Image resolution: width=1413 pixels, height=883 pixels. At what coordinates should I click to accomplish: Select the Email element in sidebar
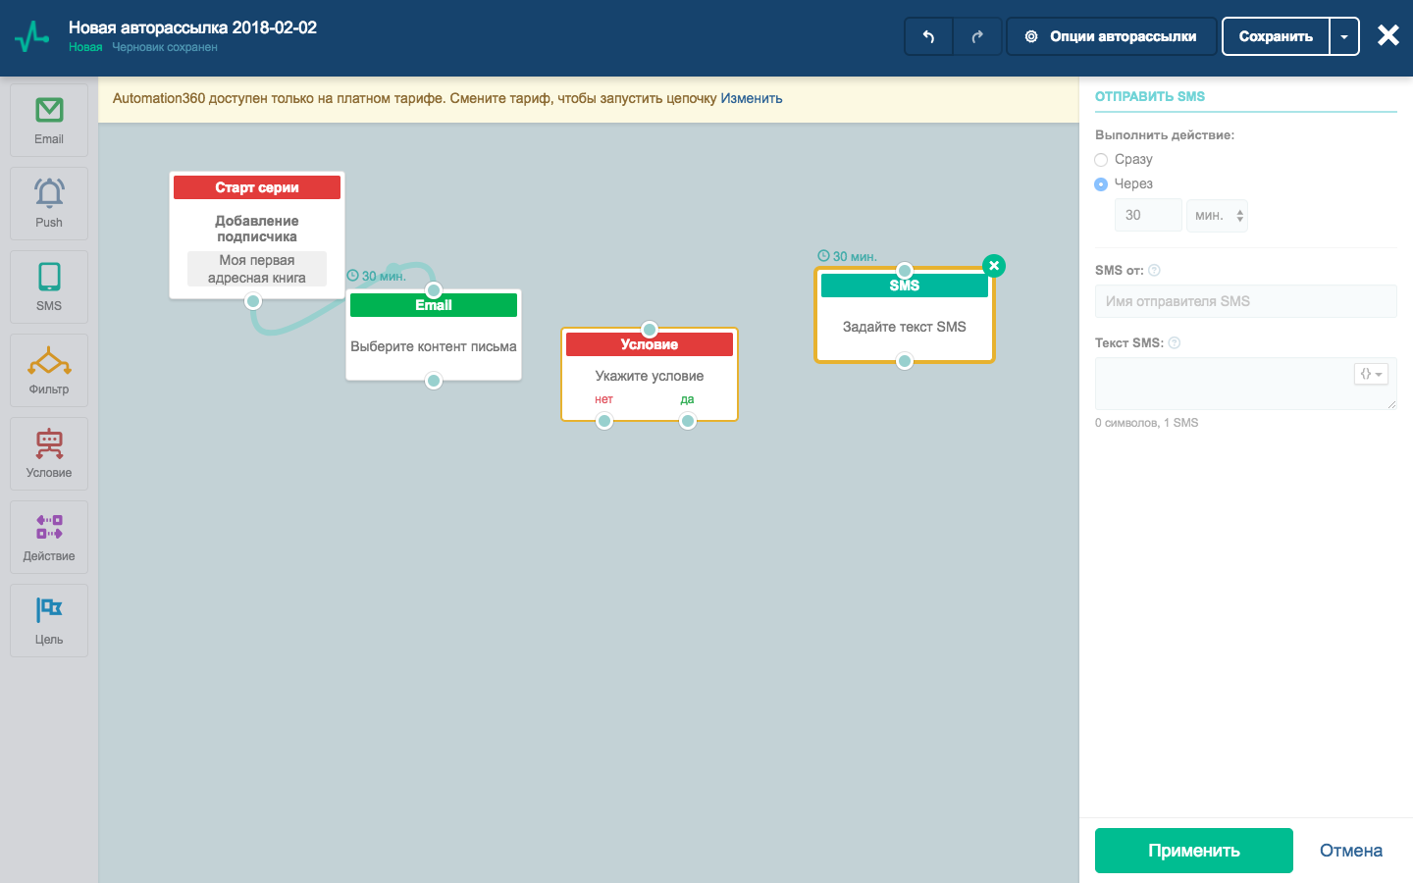point(49,120)
